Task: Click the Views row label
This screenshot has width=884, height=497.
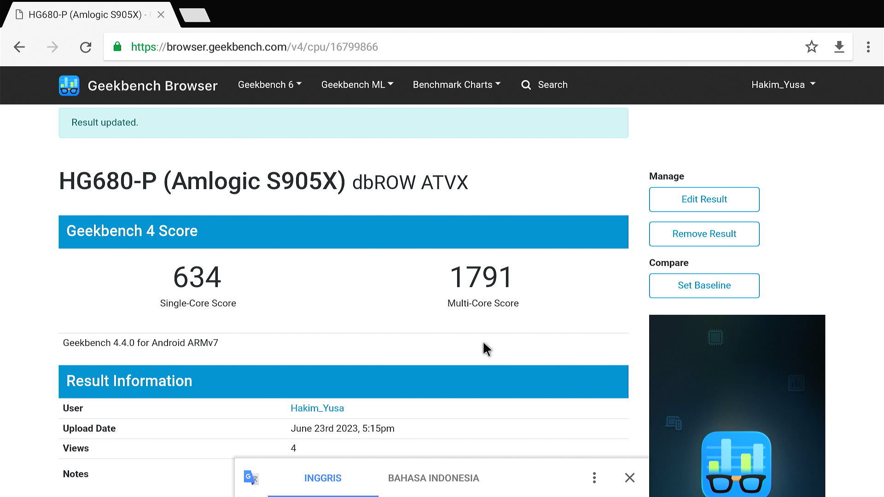Action: pyautogui.click(x=76, y=448)
